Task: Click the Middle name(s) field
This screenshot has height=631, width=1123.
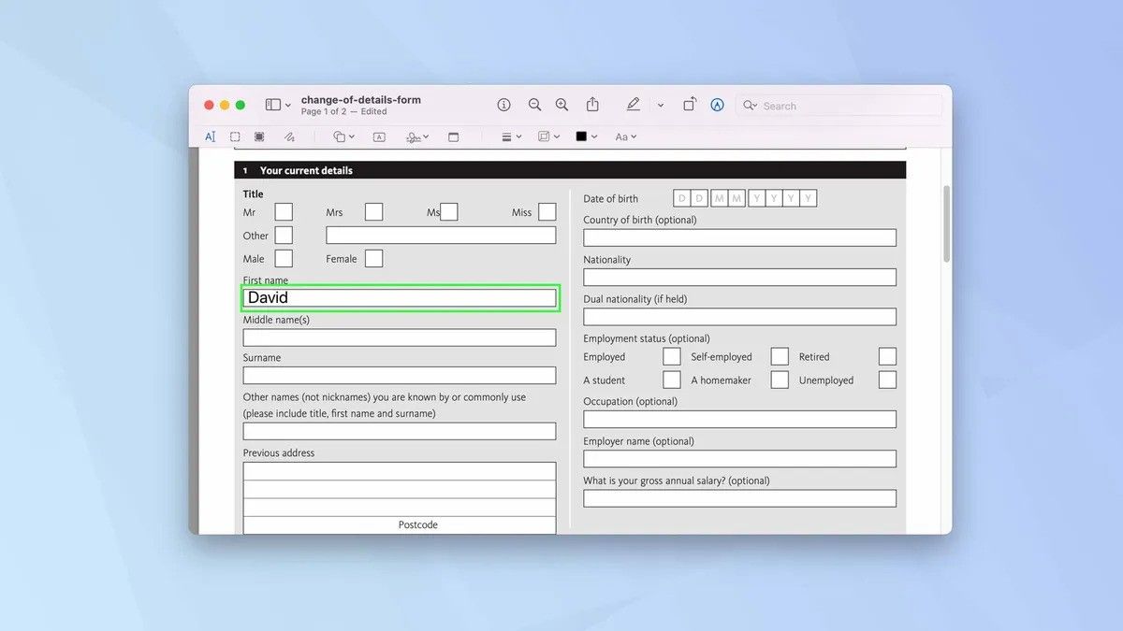Action: (400, 337)
